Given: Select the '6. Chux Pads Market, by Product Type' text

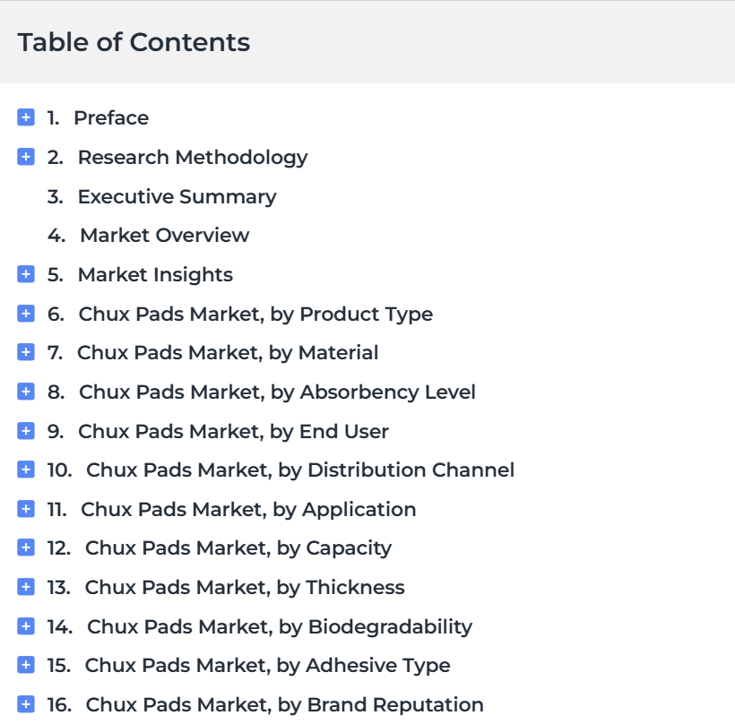Looking at the screenshot, I should point(240,315).
